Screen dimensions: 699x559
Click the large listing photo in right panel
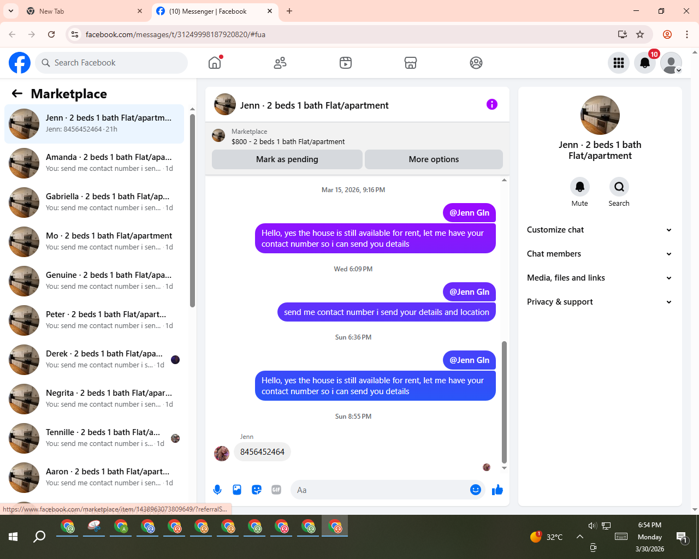coord(600,115)
